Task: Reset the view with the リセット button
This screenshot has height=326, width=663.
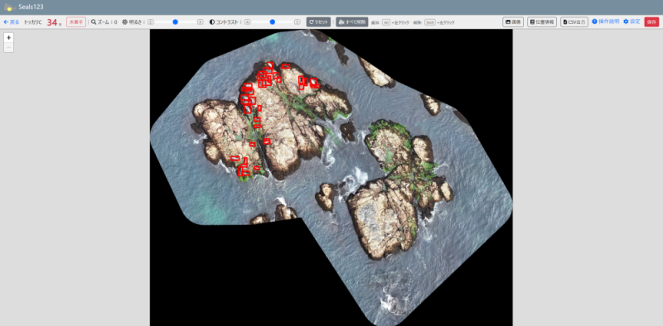Action: click(318, 22)
